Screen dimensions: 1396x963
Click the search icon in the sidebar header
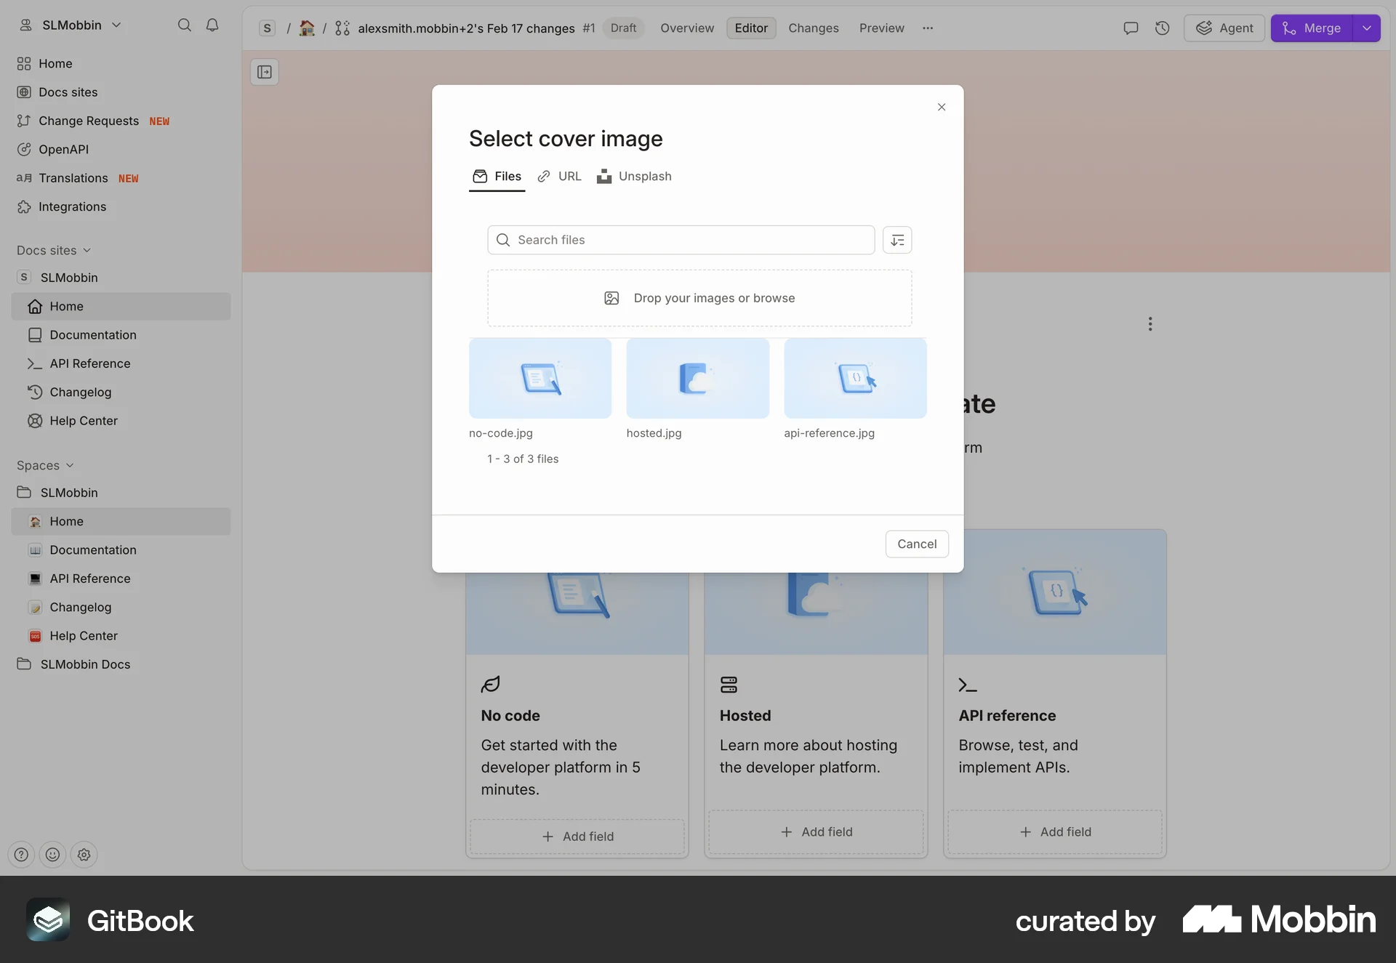coord(185,24)
